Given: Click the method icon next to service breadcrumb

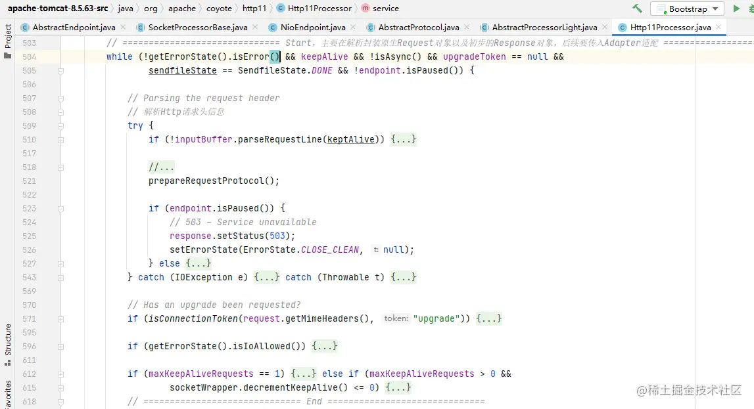Looking at the screenshot, I should click(x=366, y=9).
